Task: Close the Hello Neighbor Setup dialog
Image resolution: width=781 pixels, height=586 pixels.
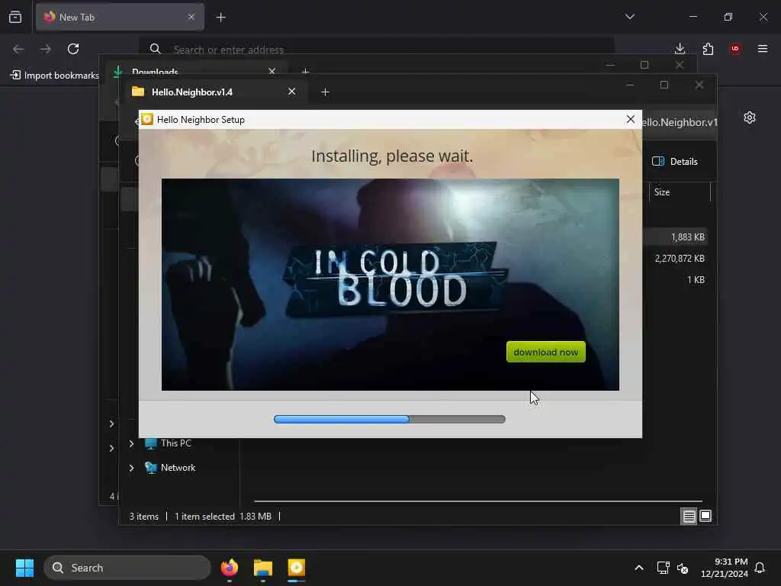Action: click(x=630, y=119)
